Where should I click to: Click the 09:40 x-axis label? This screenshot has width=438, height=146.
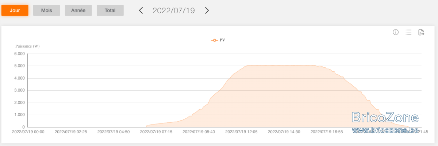pyautogui.click(x=199, y=132)
